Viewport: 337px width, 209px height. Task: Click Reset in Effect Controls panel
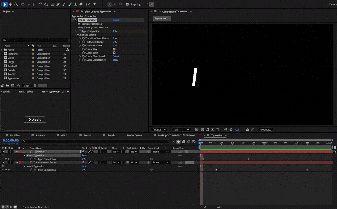click(116, 20)
